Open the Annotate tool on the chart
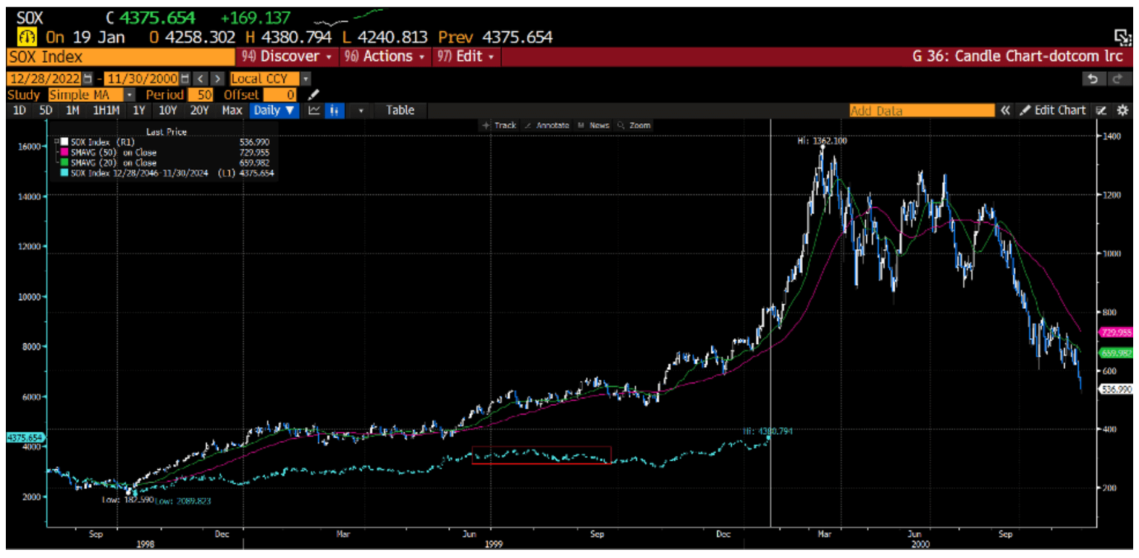This screenshot has width=1139, height=558. [x=552, y=125]
